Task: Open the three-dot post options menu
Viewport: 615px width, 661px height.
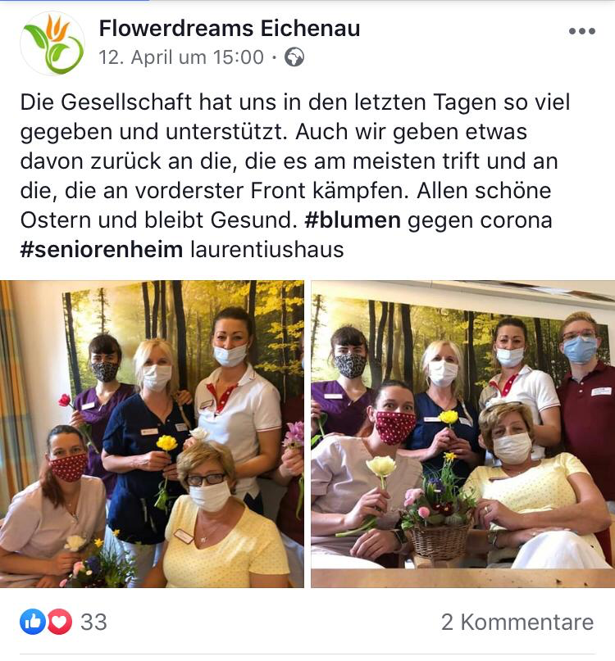Action: point(581,31)
